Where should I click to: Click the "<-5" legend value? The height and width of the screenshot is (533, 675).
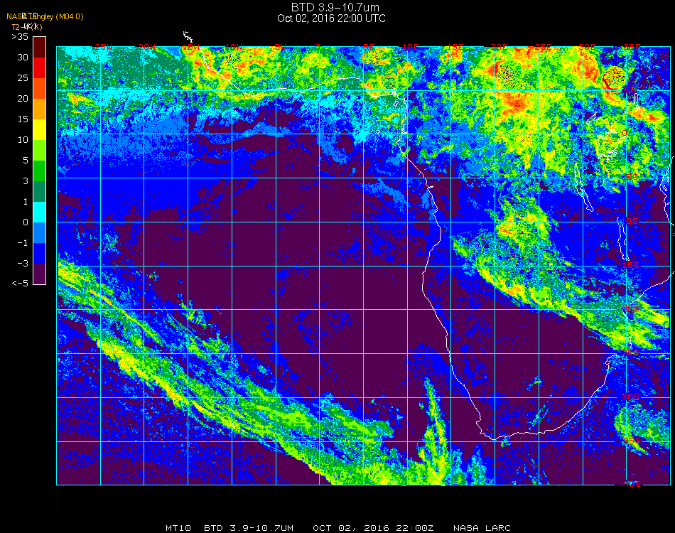(x=20, y=284)
